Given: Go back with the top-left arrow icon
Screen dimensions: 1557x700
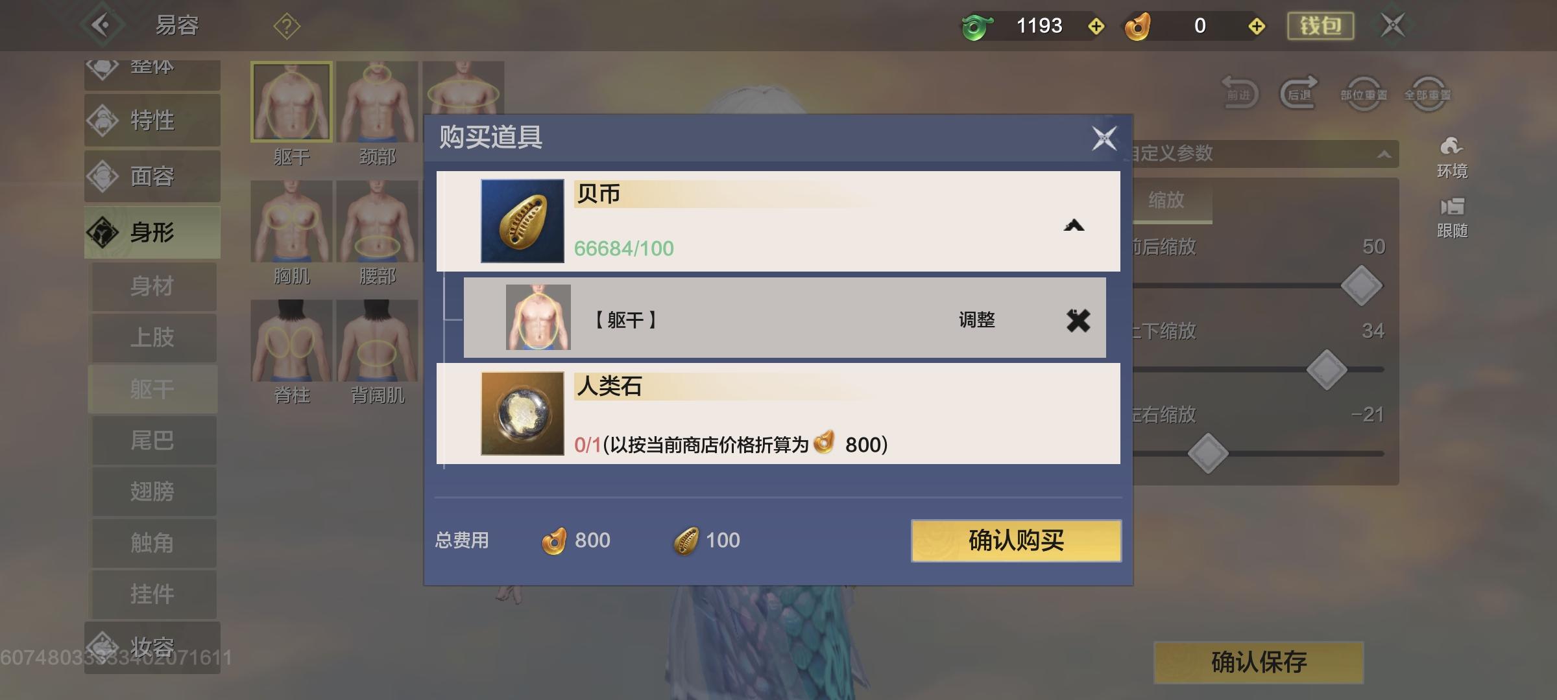Looking at the screenshot, I should (x=103, y=25).
